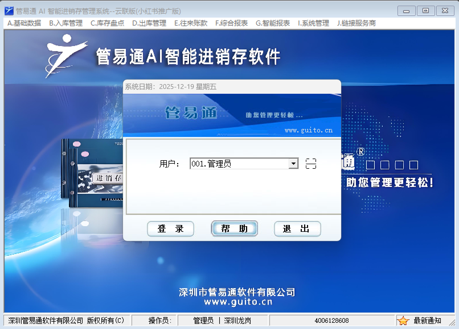Click the 001.管理员 user combo box
The height and width of the screenshot is (329, 459).
pyautogui.click(x=239, y=164)
